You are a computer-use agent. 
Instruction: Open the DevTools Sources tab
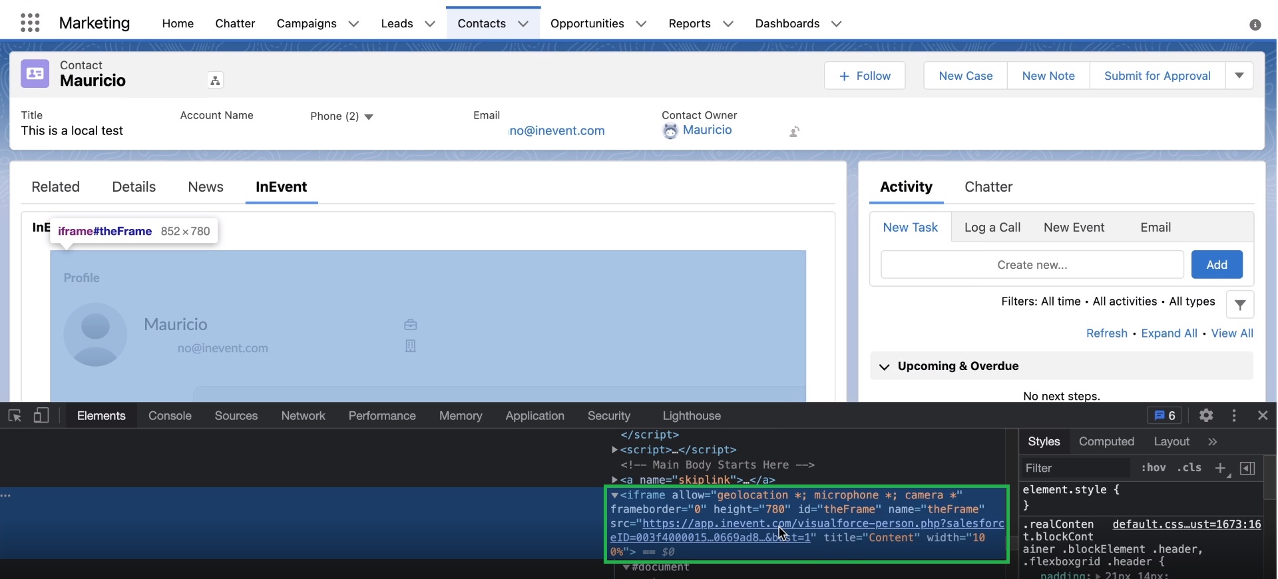coord(236,416)
